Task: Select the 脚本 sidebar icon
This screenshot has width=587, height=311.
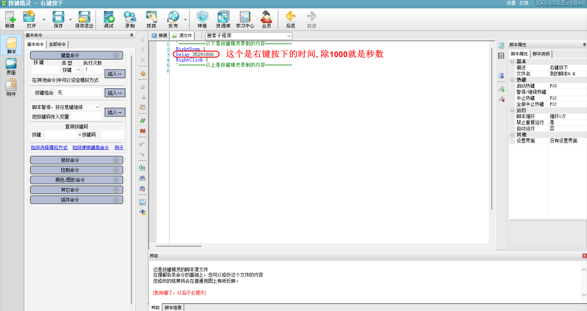Action: tap(11, 45)
